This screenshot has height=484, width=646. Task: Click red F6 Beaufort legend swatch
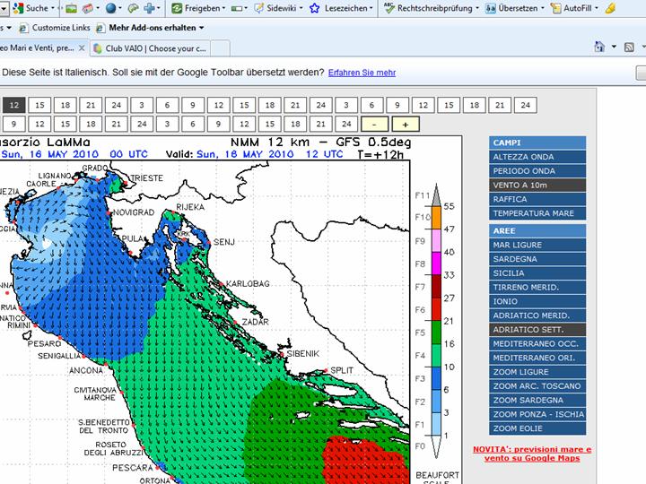click(x=436, y=308)
